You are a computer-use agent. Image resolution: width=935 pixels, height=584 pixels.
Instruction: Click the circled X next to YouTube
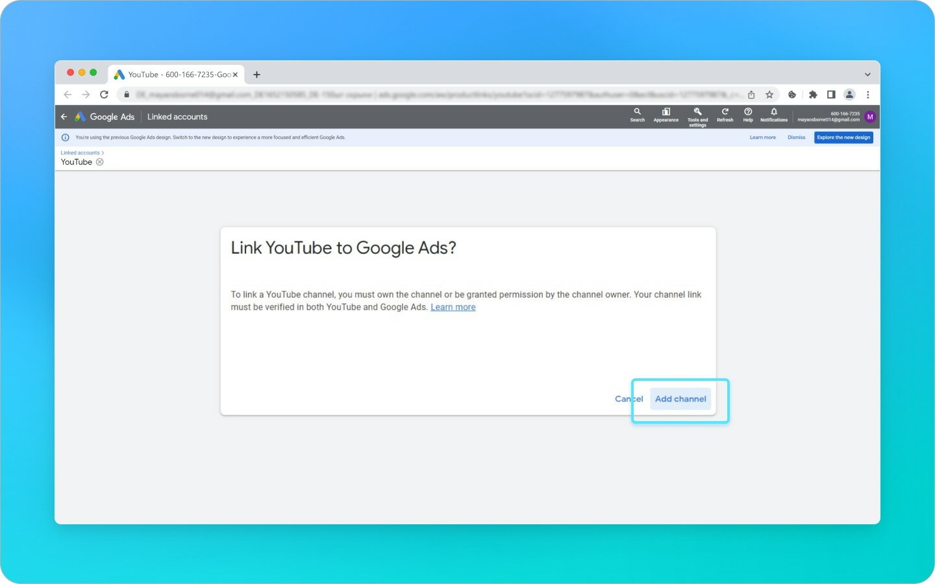(x=100, y=162)
